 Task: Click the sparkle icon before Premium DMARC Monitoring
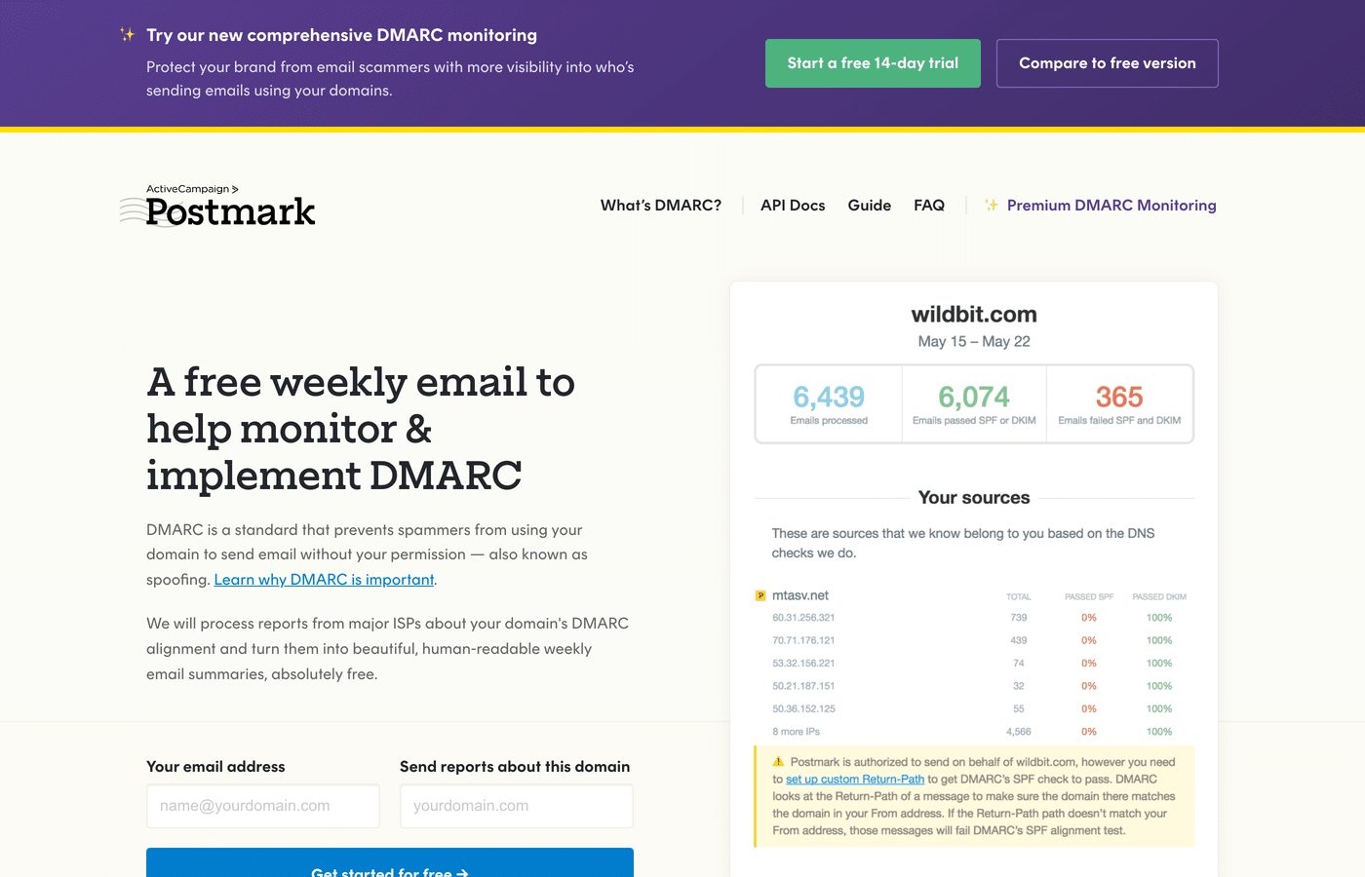tap(992, 206)
